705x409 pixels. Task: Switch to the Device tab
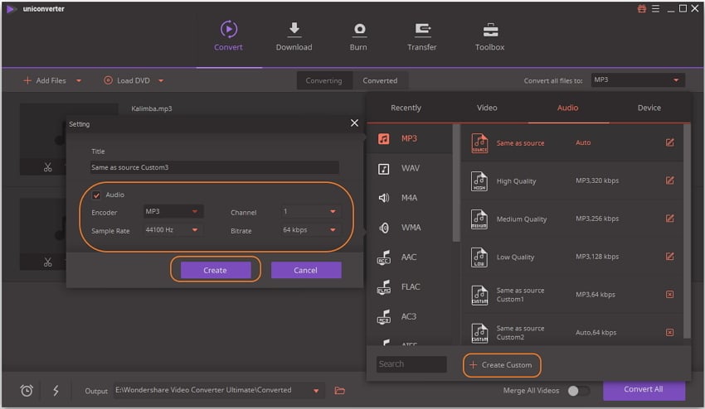(x=649, y=108)
